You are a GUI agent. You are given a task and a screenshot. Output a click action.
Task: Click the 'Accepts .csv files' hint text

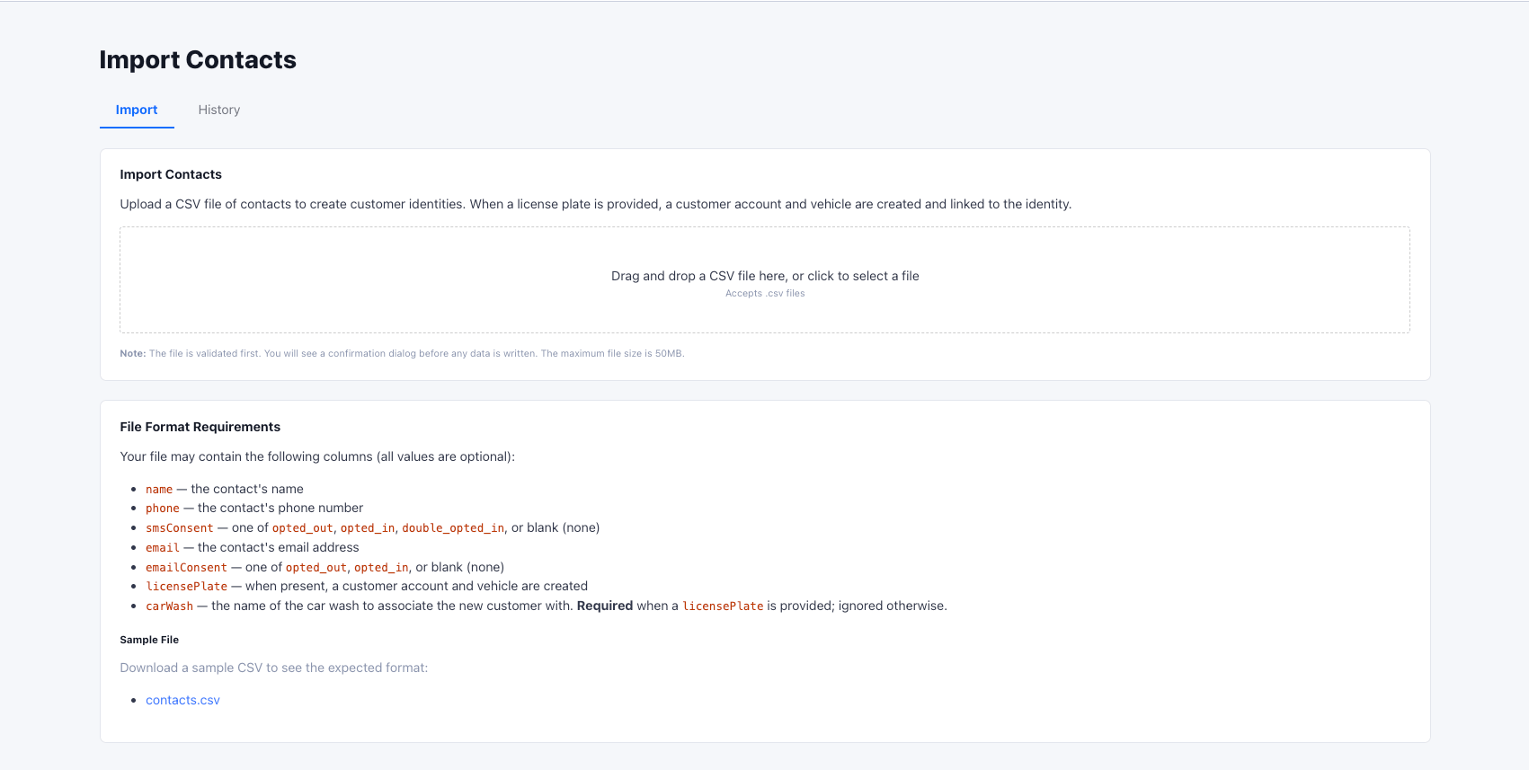[765, 293]
